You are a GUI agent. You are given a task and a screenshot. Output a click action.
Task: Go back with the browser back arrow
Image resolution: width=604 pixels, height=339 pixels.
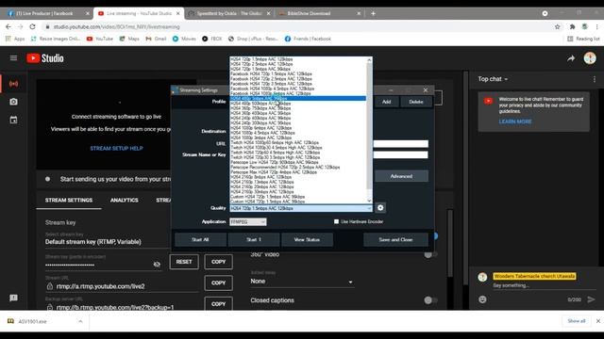click(8, 27)
